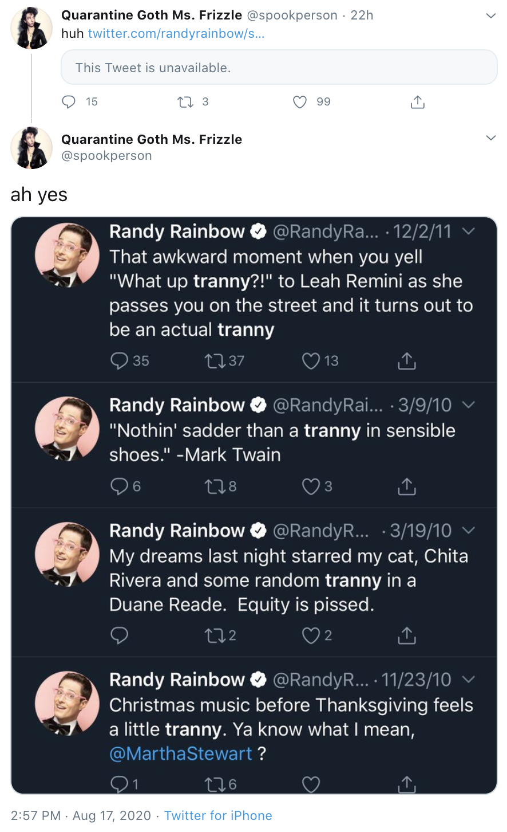This screenshot has width=507, height=832.
Task: Click the reply icon on spookperson's top tweet
Action: [x=68, y=101]
